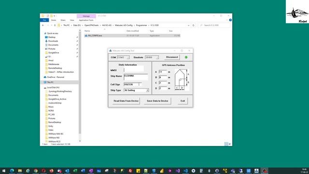This screenshot has height=174, width=309.
Task: Open RemoteDesktop under Quick access
Action: point(55,68)
